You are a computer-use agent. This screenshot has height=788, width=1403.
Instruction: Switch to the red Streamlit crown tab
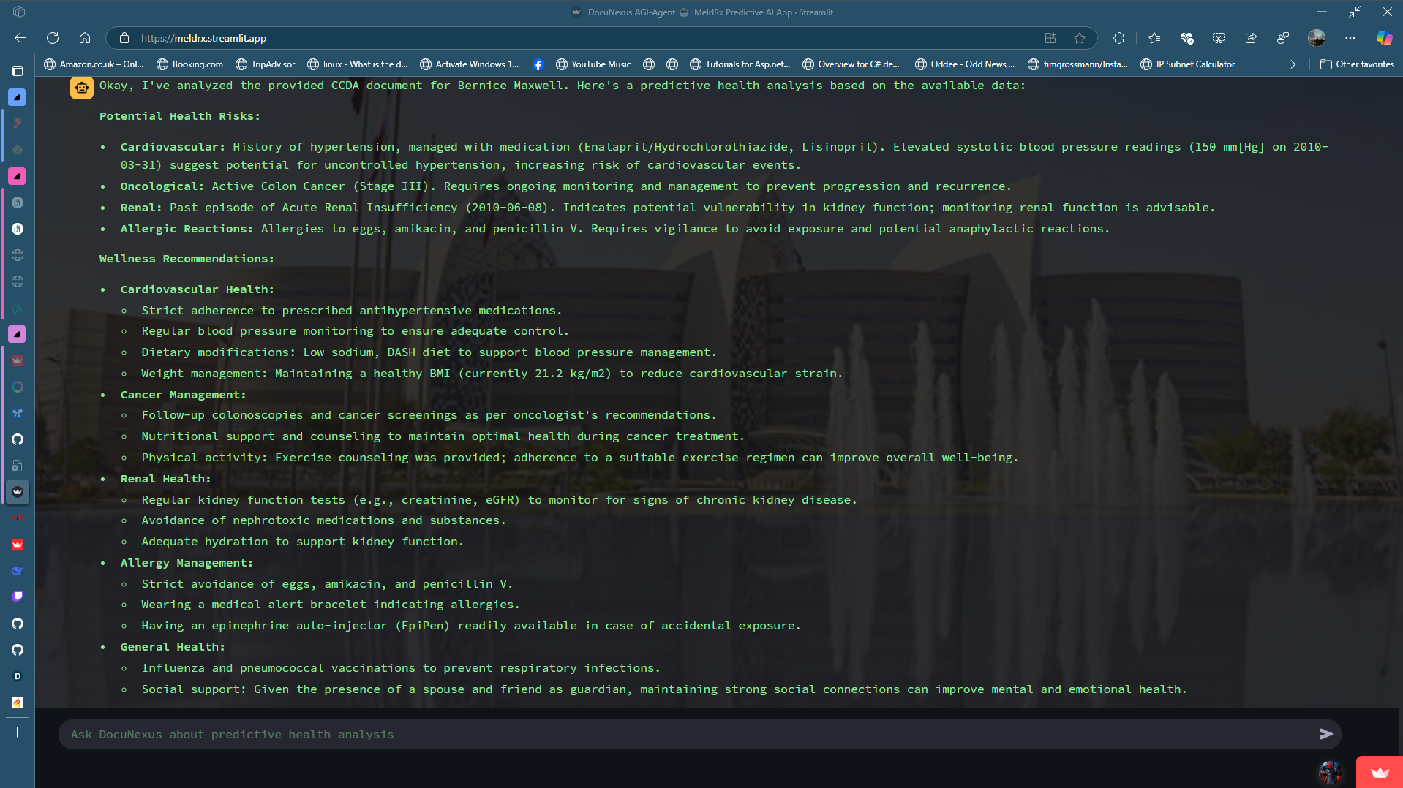(18, 545)
